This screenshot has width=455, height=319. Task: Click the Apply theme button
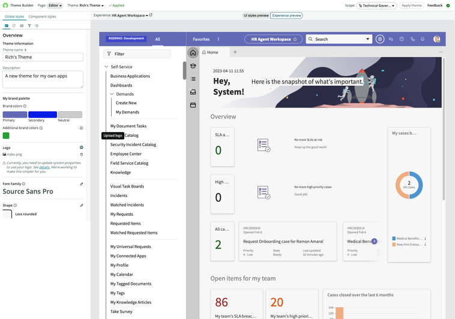(x=411, y=5)
